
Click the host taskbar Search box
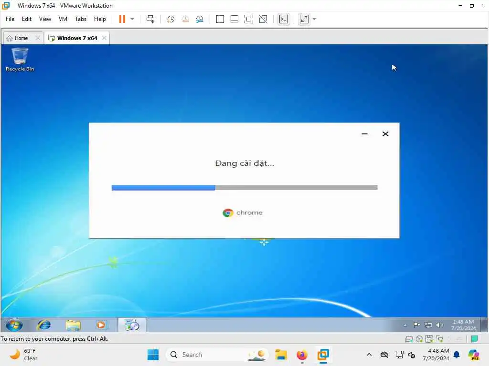217,355
